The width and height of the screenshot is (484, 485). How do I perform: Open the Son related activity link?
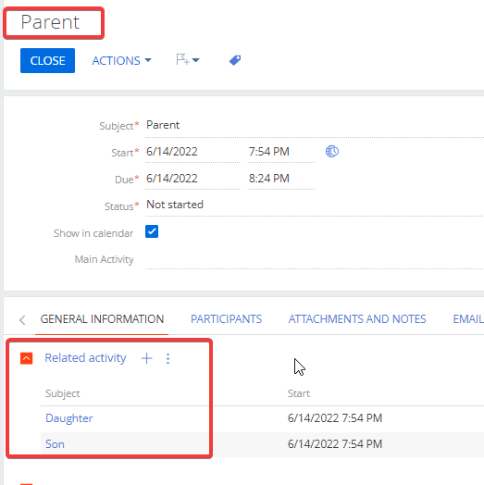pos(55,444)
